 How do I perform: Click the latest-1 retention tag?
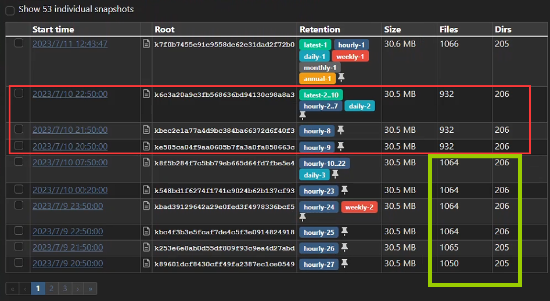315,45
